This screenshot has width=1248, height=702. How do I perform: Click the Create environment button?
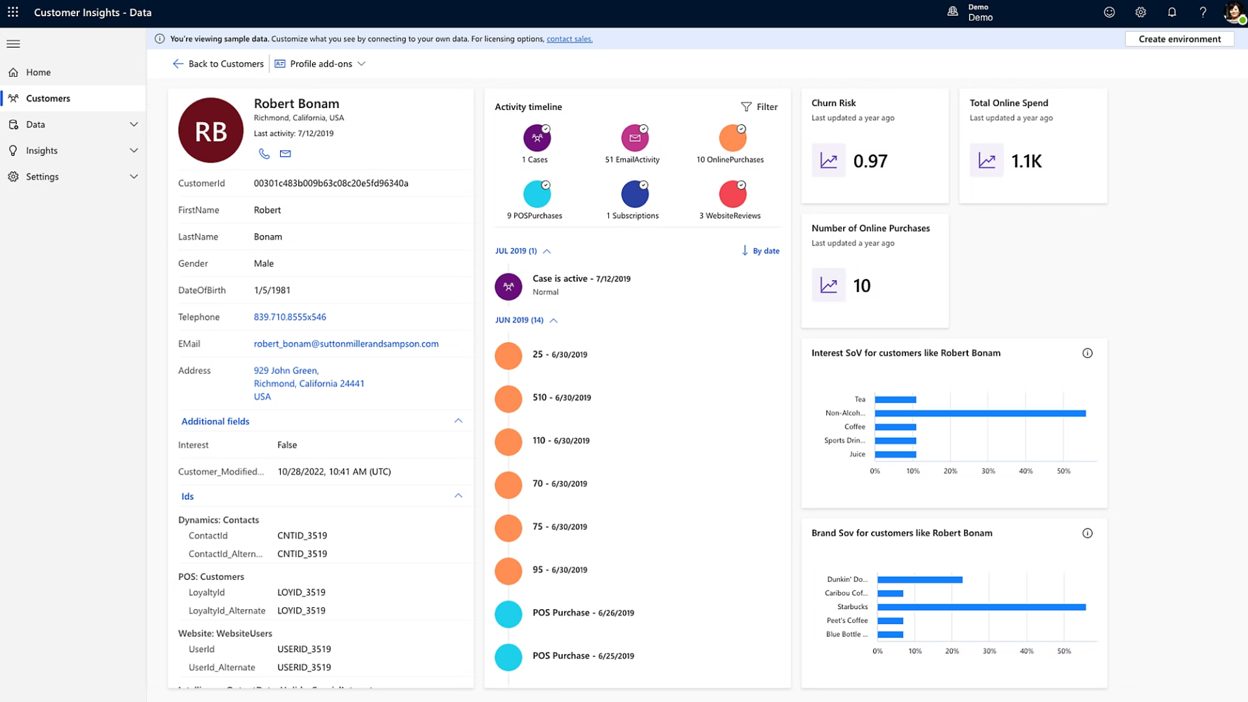point(1179,39)
